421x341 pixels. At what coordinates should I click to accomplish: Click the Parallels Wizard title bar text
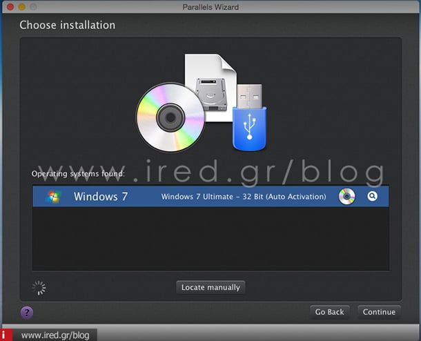click(210, 7)
